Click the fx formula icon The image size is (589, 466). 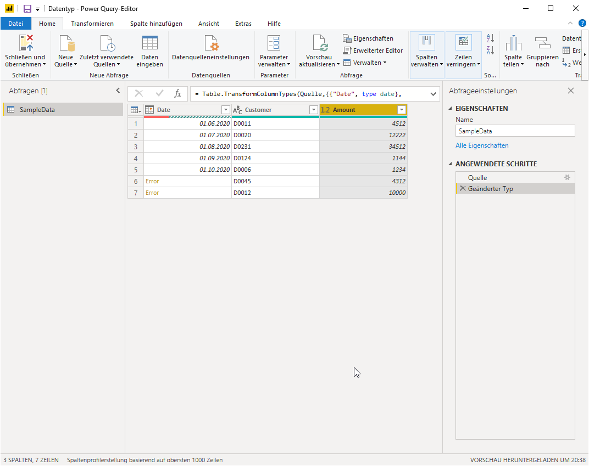(x=177, y=94)
